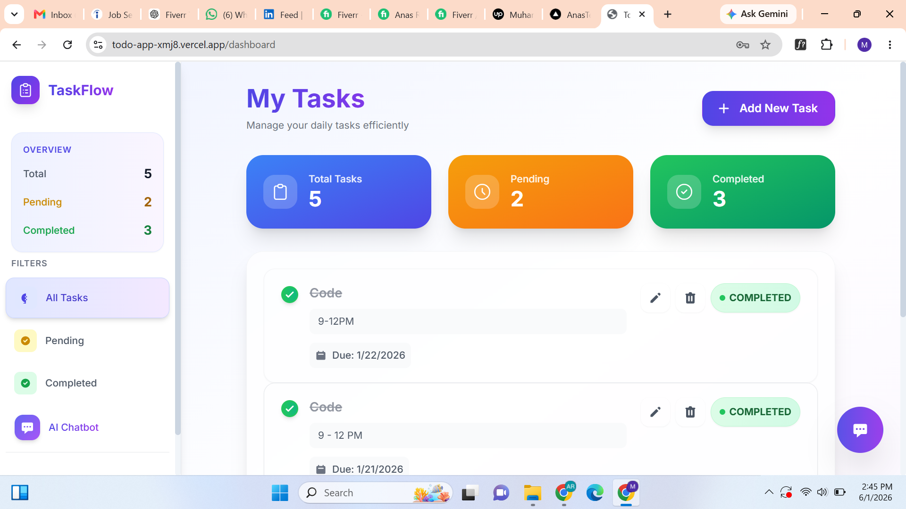Screen dimensions: 906x509
Task: Open Microsoft Edge from the taskbar
Action: tap(595, 493)
